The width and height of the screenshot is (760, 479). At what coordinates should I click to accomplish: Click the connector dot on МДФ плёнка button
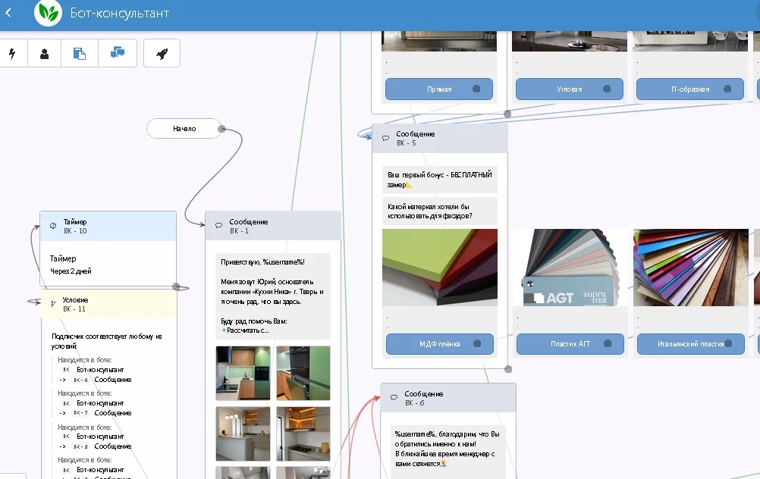(476, 344)
